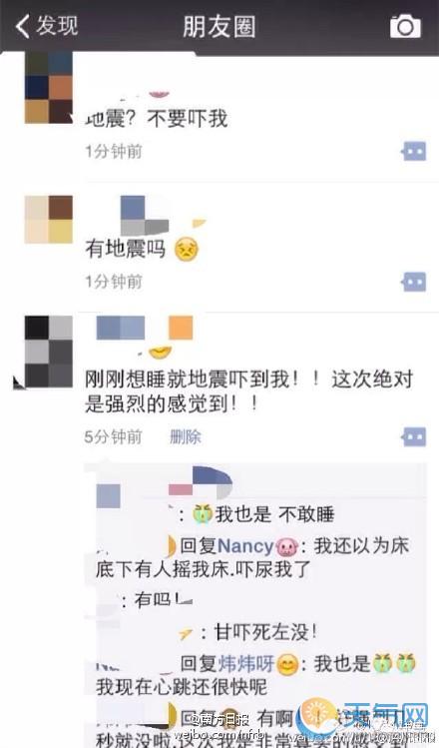This screenshot has width=439, height=748.
Task: Tap avatar of 刚刚想睡就地震 poster
Action: point(49,352)
